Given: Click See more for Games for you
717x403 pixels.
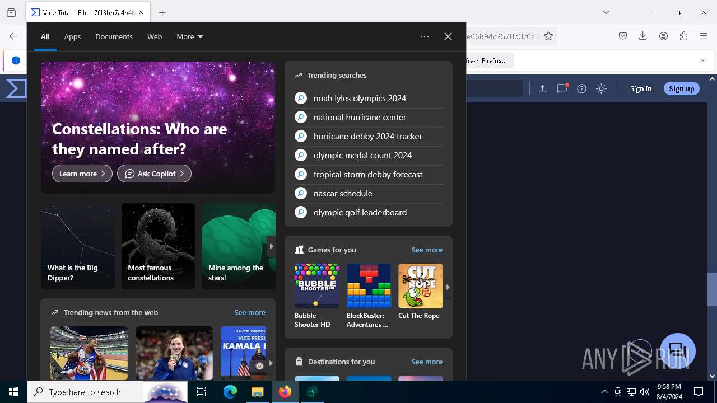Looking at the screenshot, I should click(x=427, y=250).
